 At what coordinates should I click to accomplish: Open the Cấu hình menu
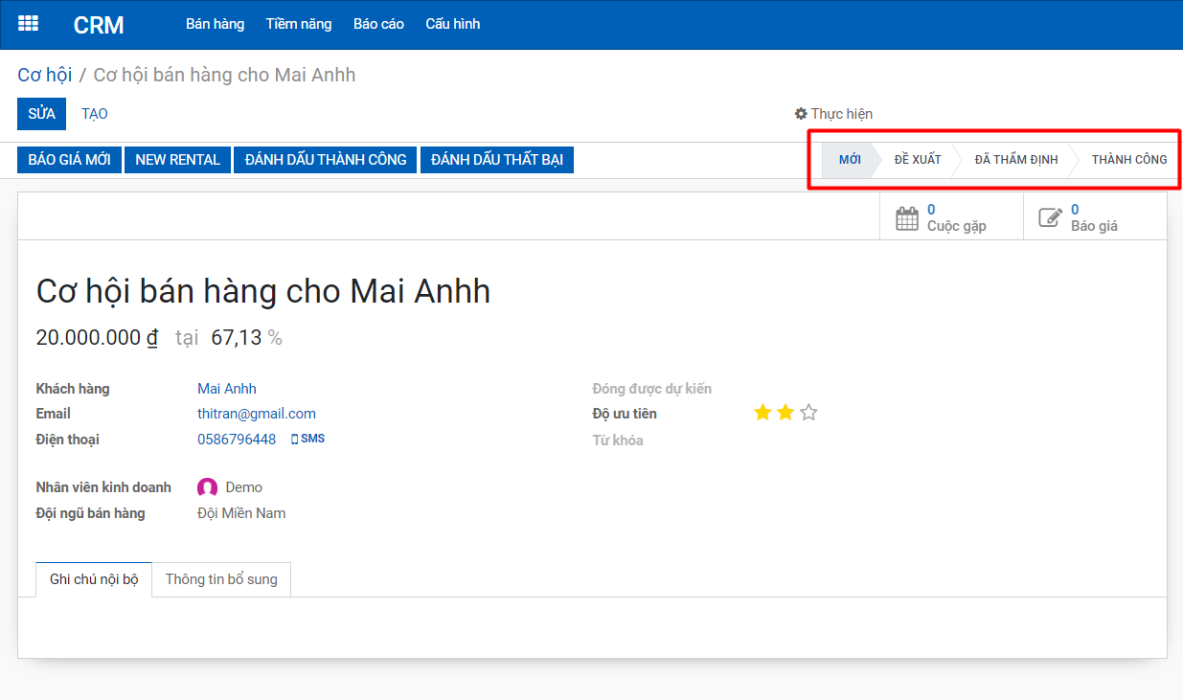point(453,24)
